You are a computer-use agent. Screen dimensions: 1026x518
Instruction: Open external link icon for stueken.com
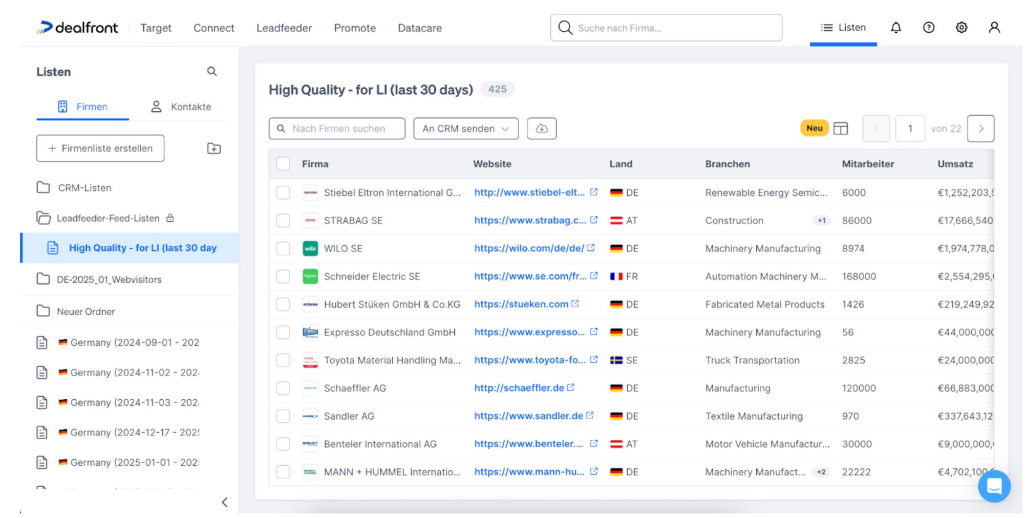click(x=575, y=304)
